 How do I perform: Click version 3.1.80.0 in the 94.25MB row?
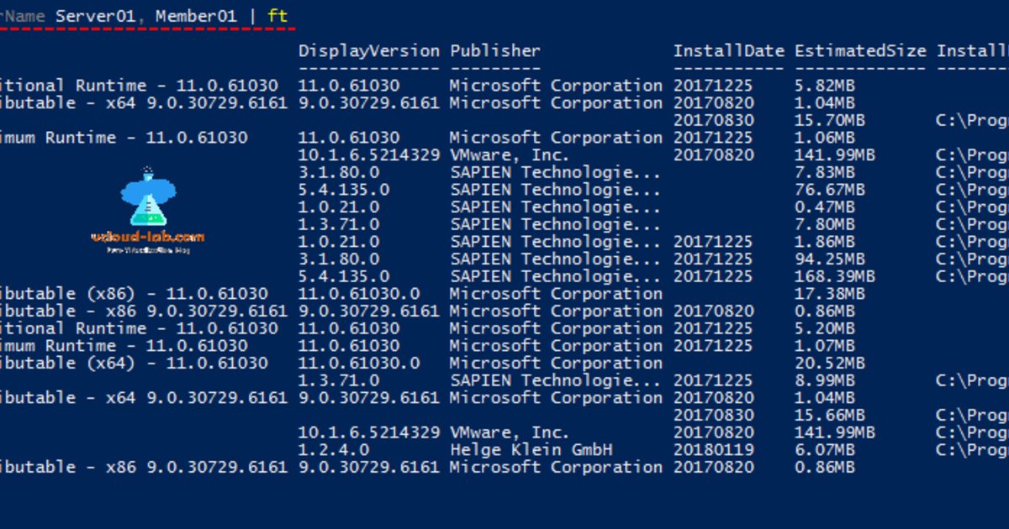(x=339, y=259)
